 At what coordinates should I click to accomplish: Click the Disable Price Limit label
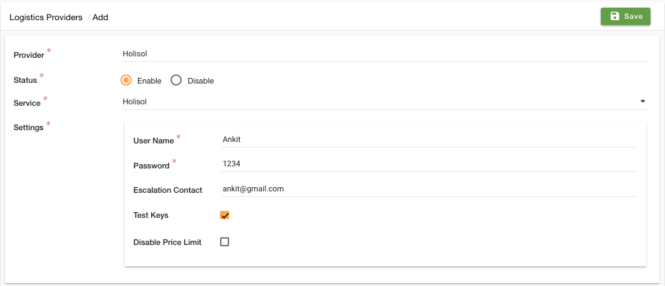coord(167,242)
